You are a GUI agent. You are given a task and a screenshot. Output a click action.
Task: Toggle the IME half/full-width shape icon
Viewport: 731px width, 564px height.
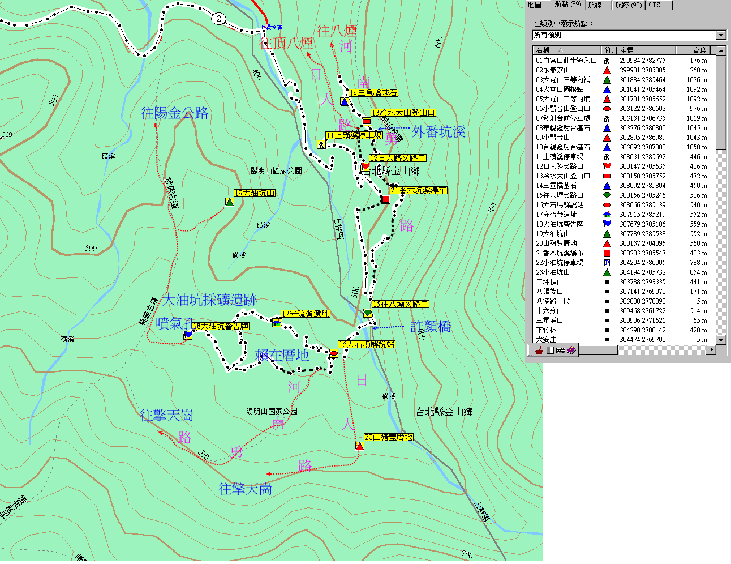(x=550, y=351)
